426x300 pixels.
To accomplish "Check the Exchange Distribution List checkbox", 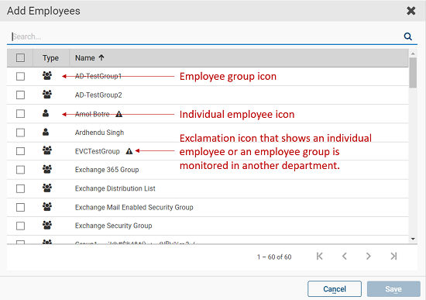I will (20, 188).
